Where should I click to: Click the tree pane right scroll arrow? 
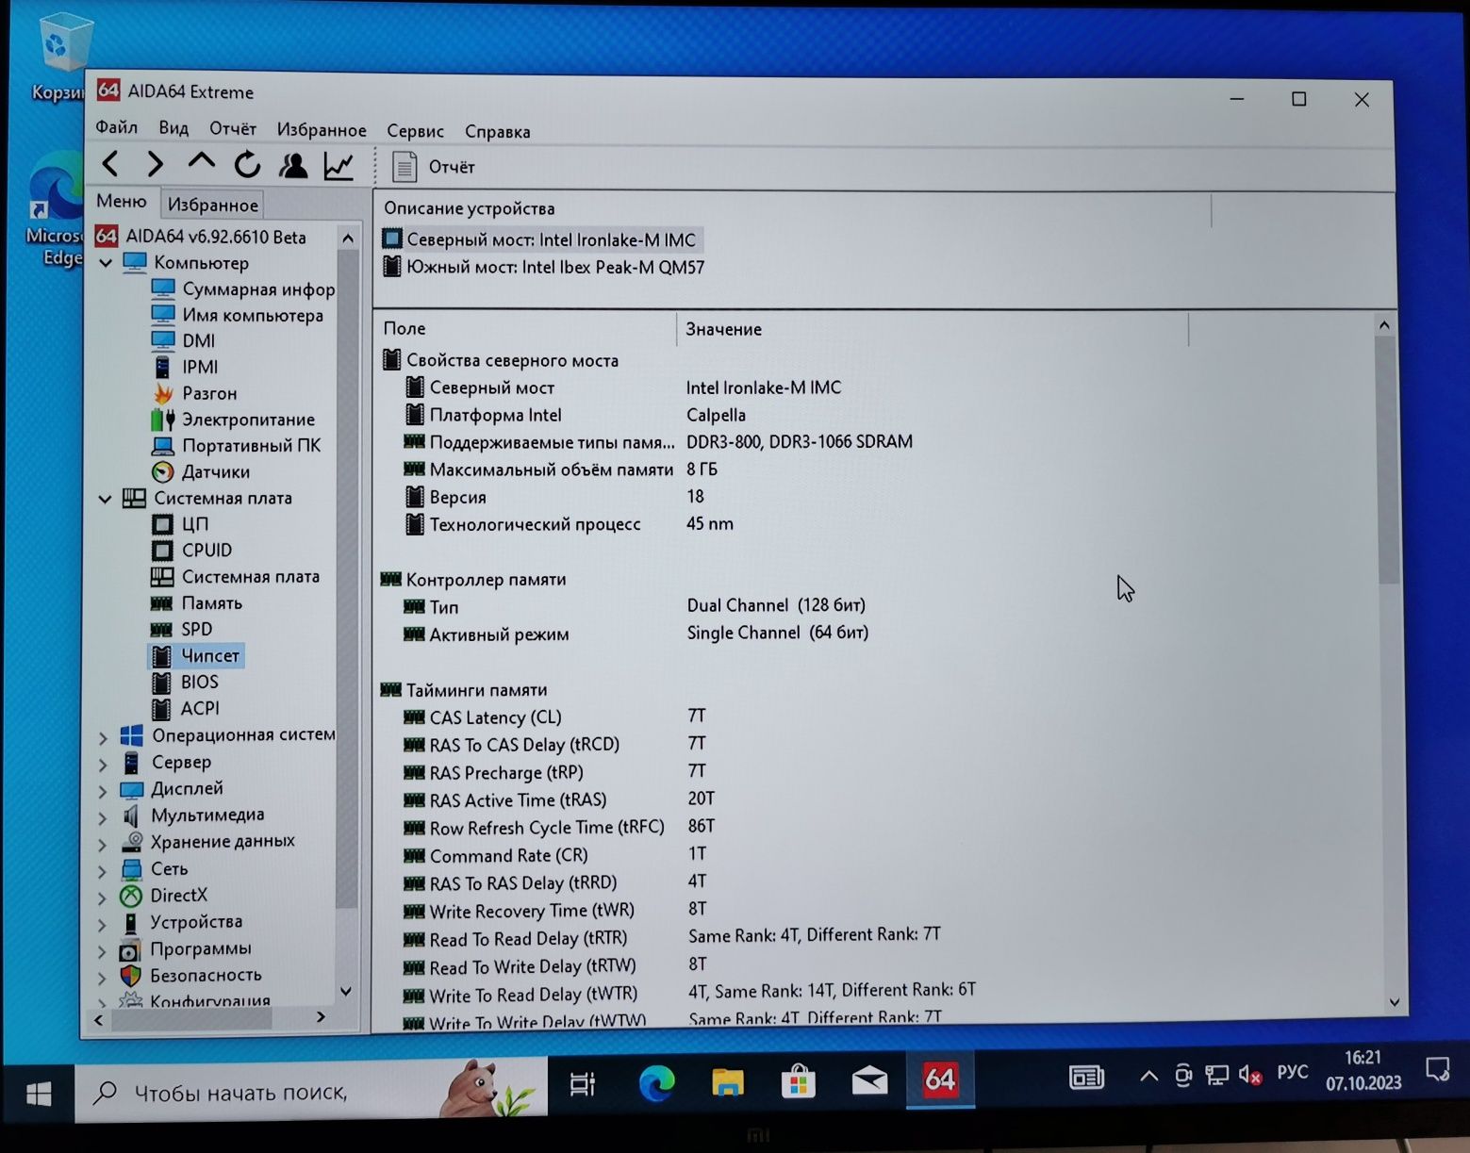coord(321,1016)
